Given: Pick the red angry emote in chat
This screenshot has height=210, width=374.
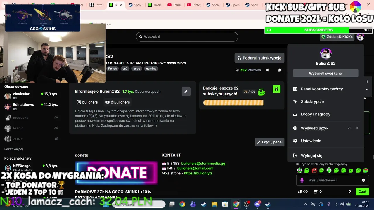Looking at the screenshot, I should point(314,170).
